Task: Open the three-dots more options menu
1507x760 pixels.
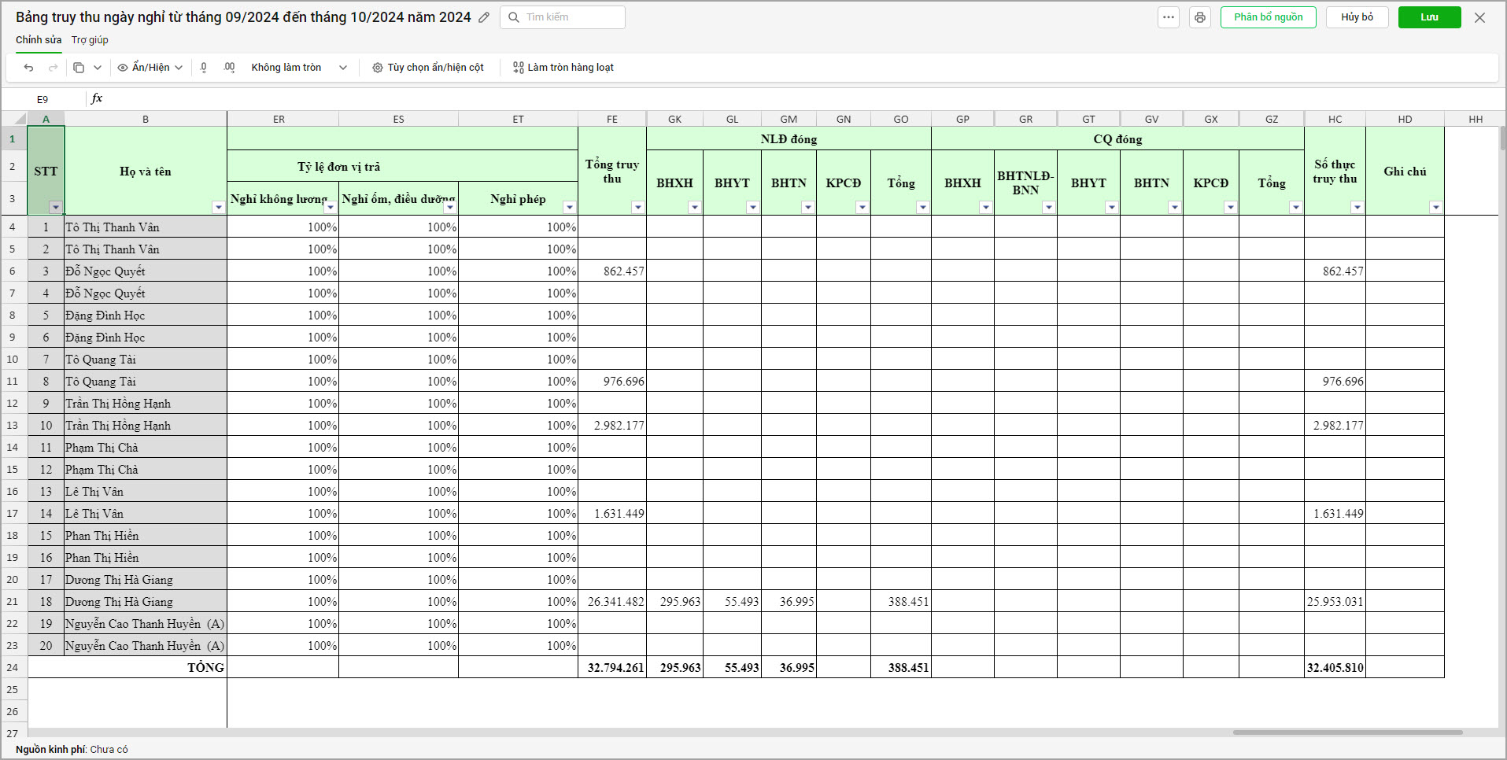Action: coord(1169,17)
